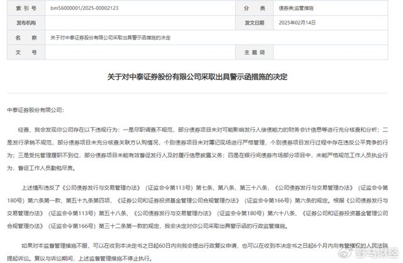Screen dimensions: 403x263
Task: Select index number bm56000001/2025-00002123
Action: [x=84, y=8]
